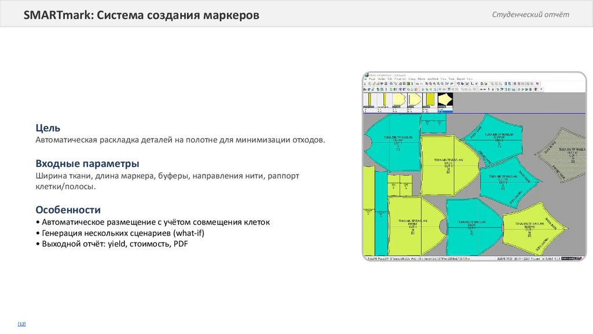
Task: Click the 'Цель' heading
Action: tap(47, 128)
